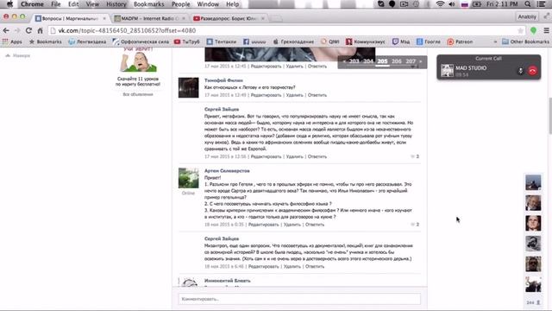Go to page 207 of topic
The image size is (552, 311).
(411, 61)
